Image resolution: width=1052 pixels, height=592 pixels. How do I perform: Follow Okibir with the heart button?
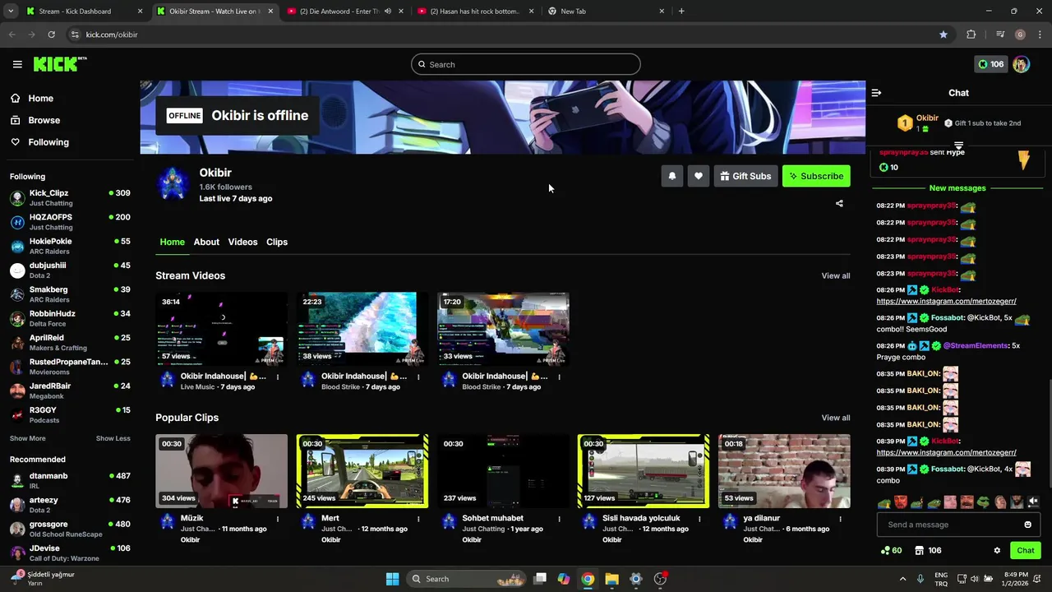click(x=699, y=176)
